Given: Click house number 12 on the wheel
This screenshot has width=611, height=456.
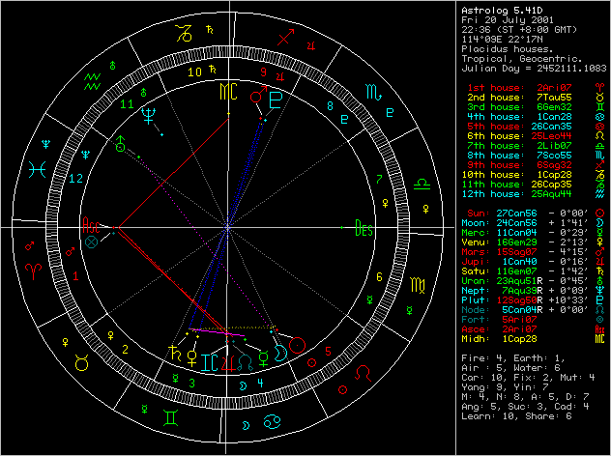Looking at the screenshot, I should 76,179.
